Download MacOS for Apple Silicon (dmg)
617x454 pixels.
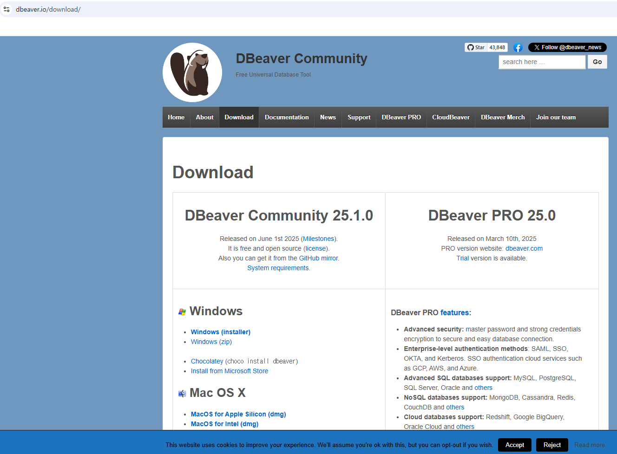(238, 414)
